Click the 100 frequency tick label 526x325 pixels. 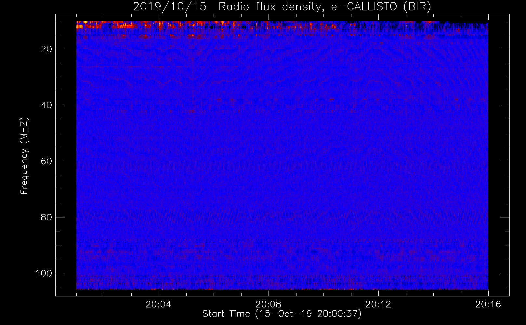(44, 273)
